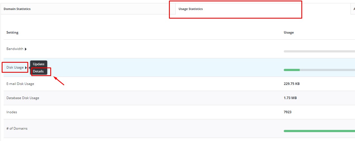Select the Usage Statistics tab
Screen dimensions: 355x141
pos(190,9)
